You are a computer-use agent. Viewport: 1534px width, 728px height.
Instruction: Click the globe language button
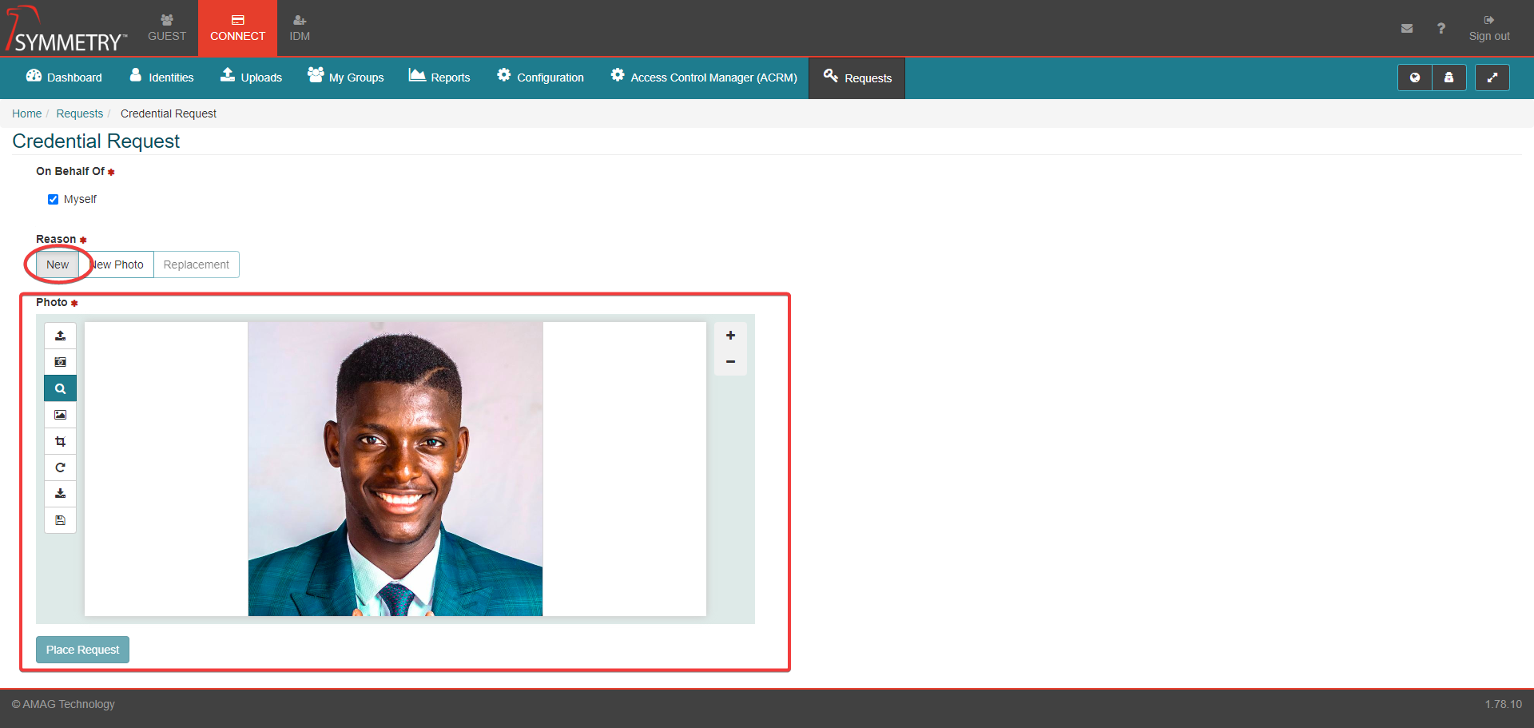[1415, 78]
